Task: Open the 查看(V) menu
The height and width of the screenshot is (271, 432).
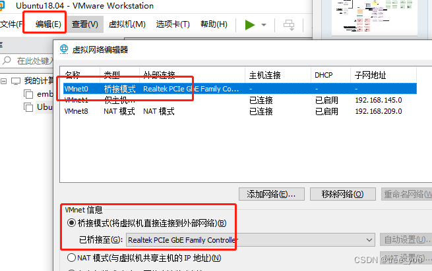Action: 85,24
